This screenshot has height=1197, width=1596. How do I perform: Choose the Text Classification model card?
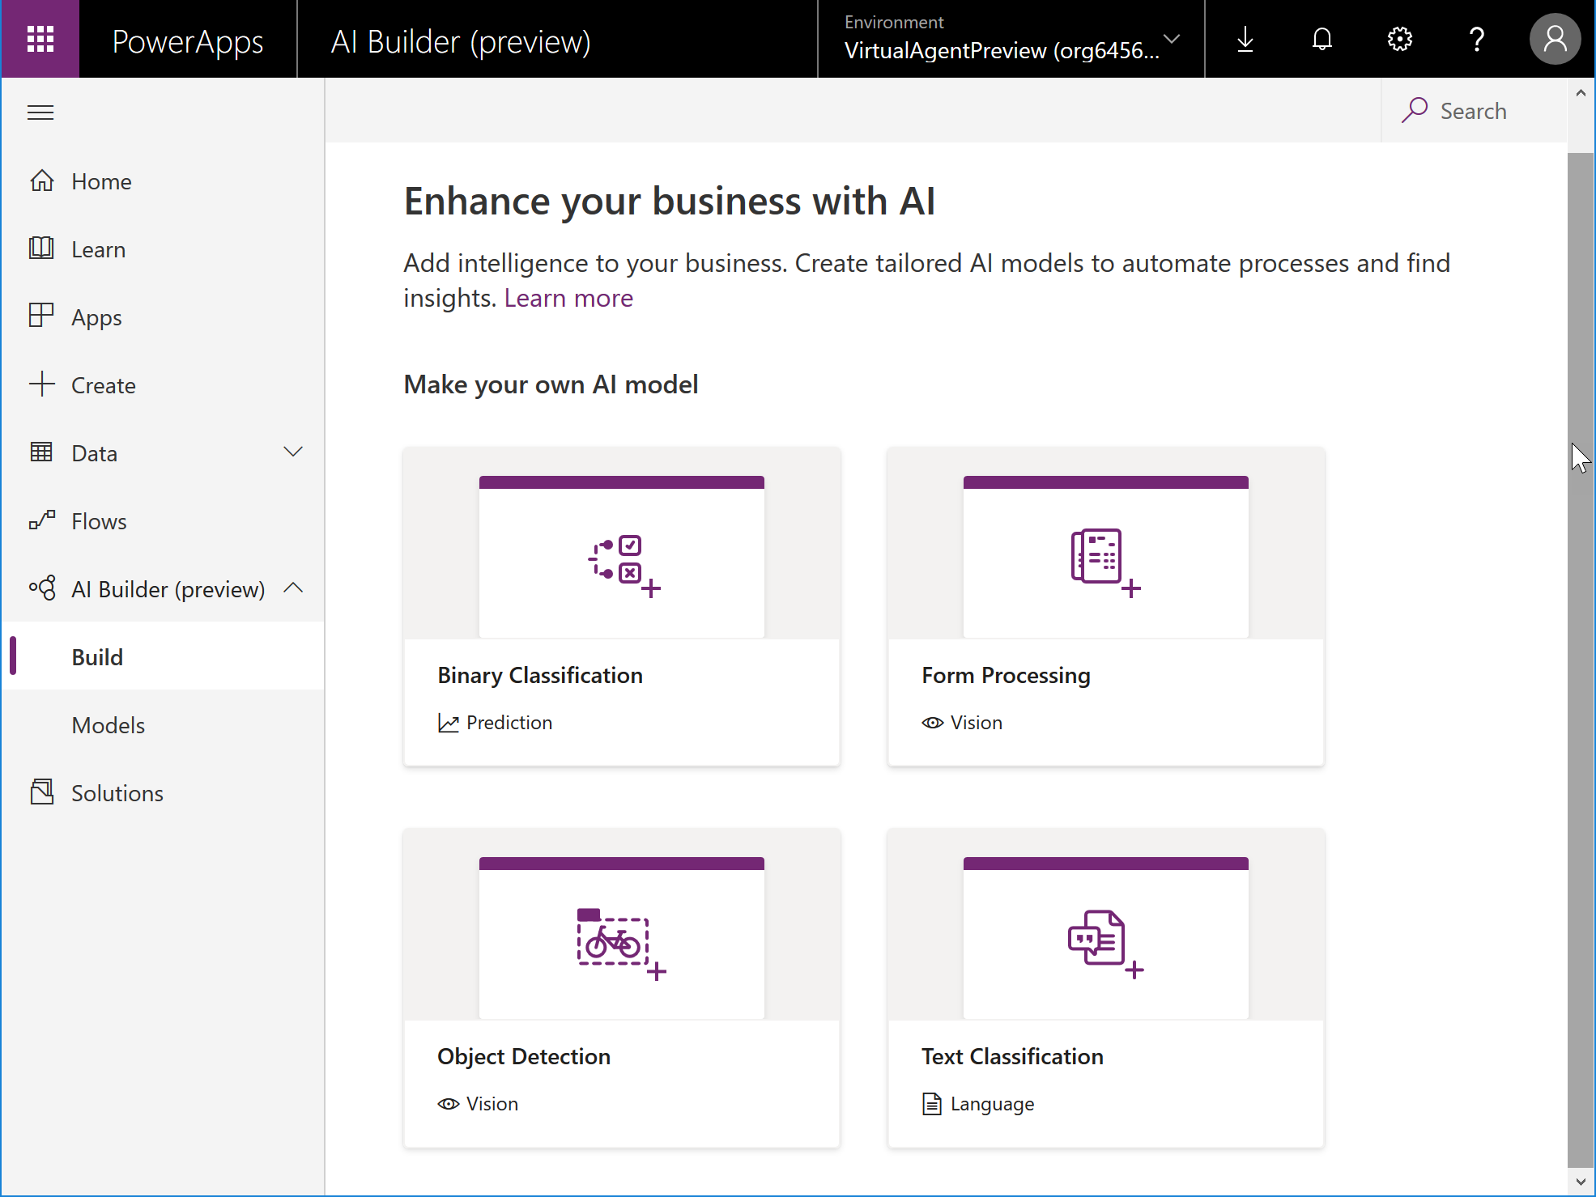[1105, 987]
